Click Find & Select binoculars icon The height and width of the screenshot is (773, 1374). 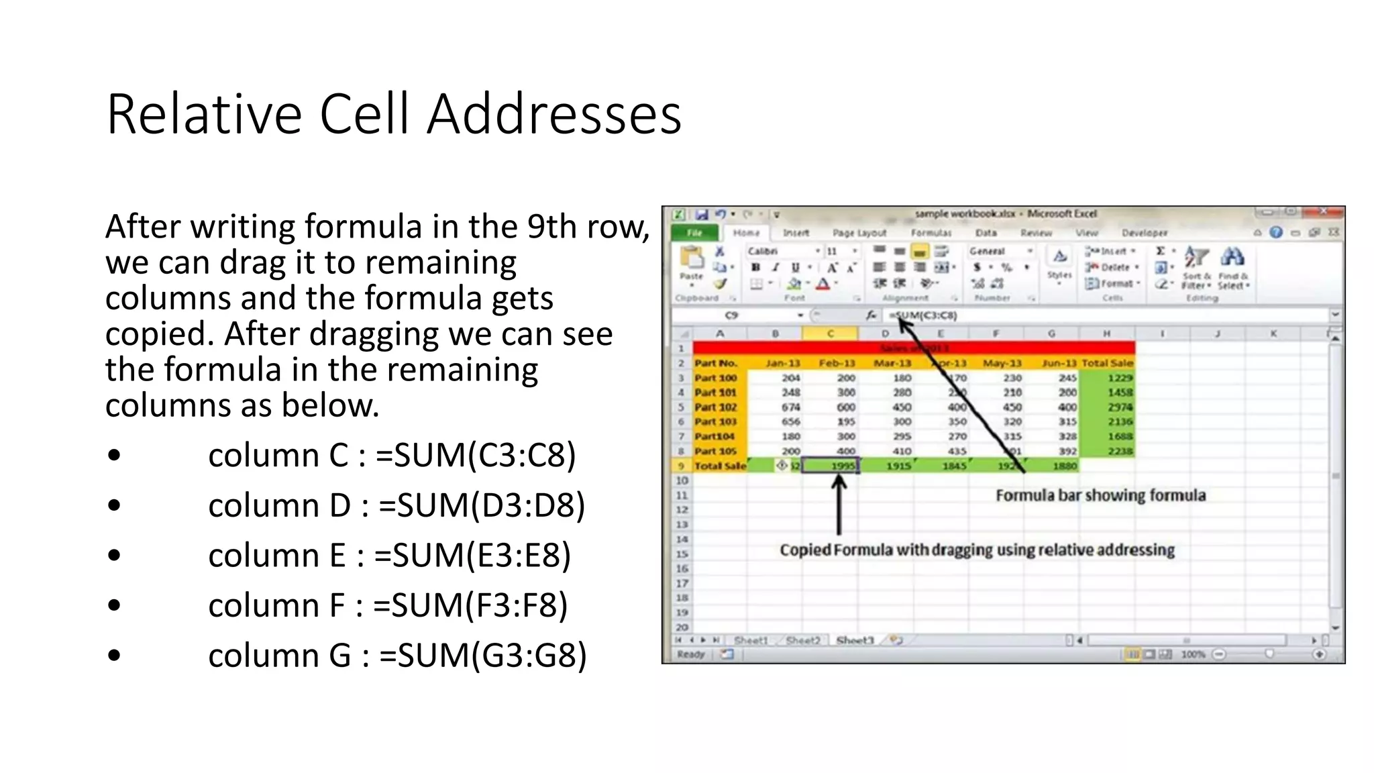click(x=1232, y=258)
